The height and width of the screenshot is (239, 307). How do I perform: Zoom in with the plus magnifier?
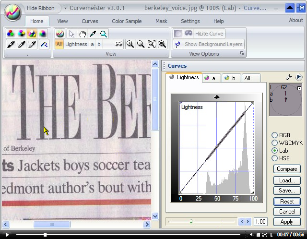tap(130, 44)
